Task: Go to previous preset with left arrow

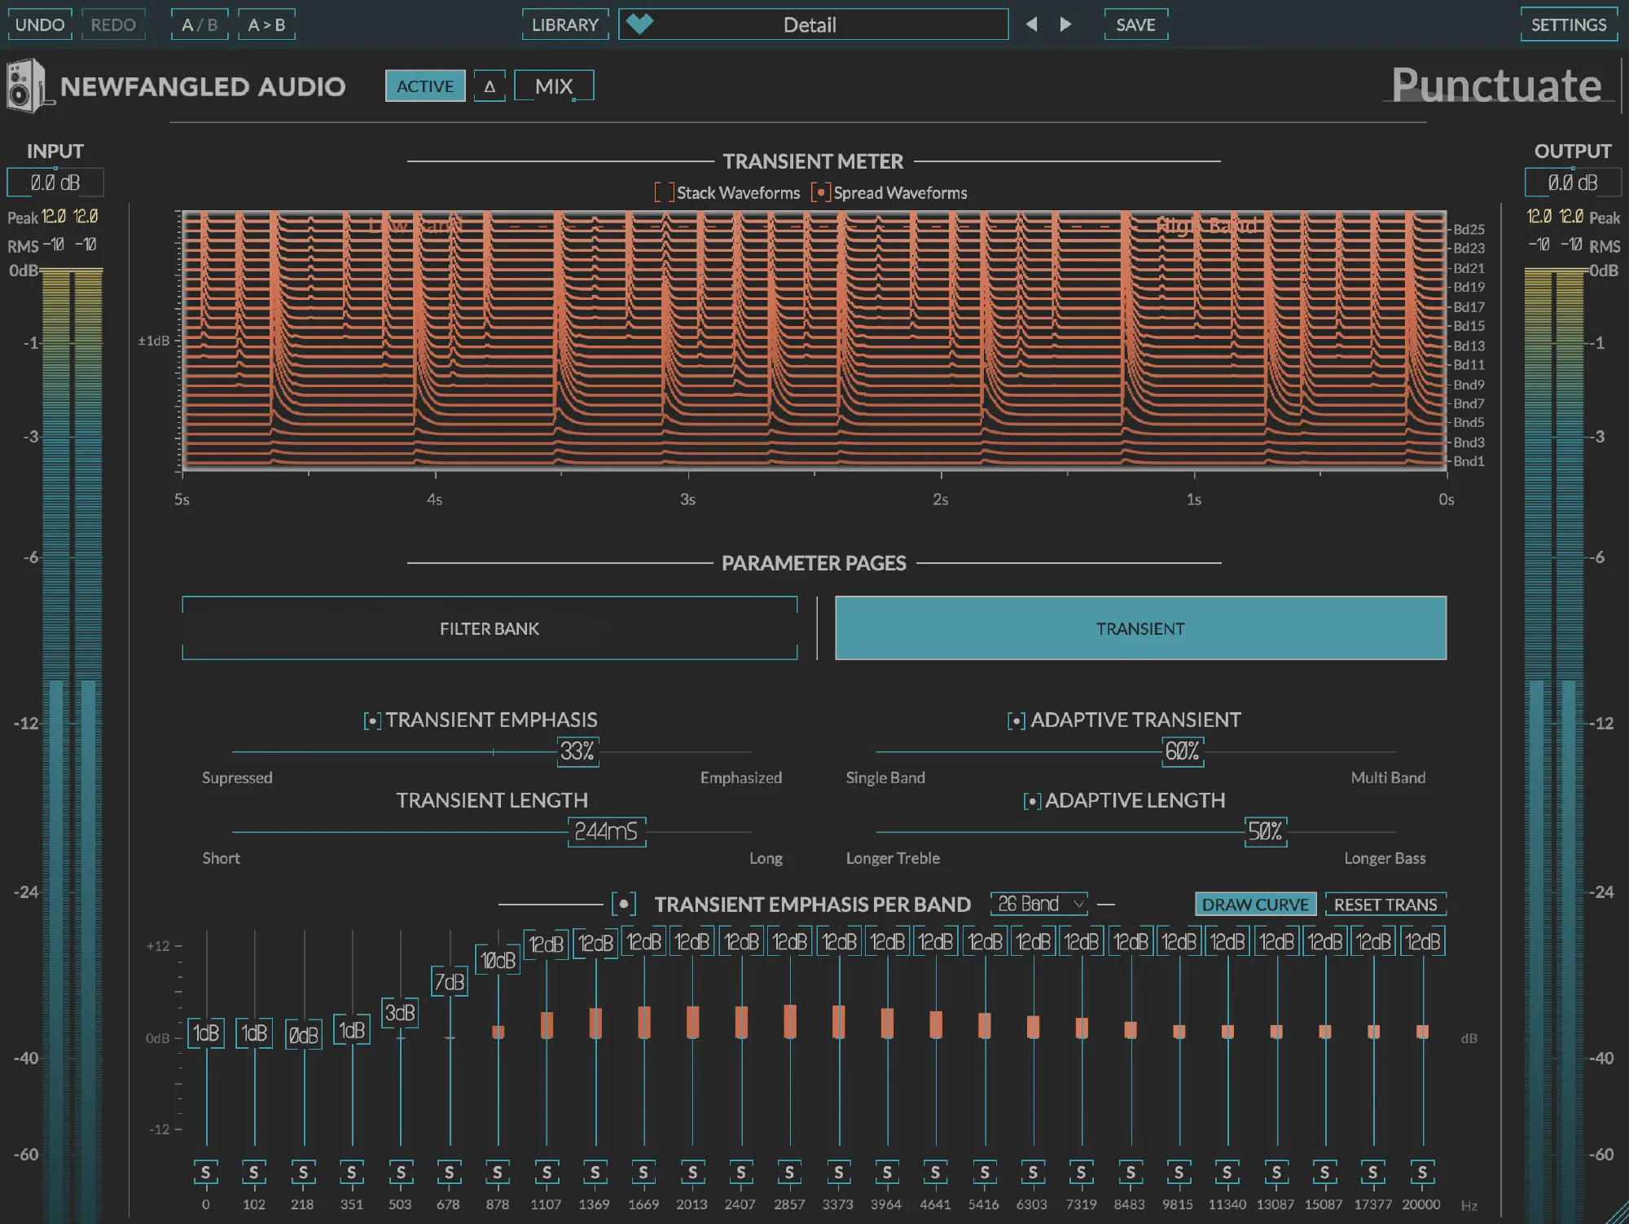Action: click(x=1031, y=24)
